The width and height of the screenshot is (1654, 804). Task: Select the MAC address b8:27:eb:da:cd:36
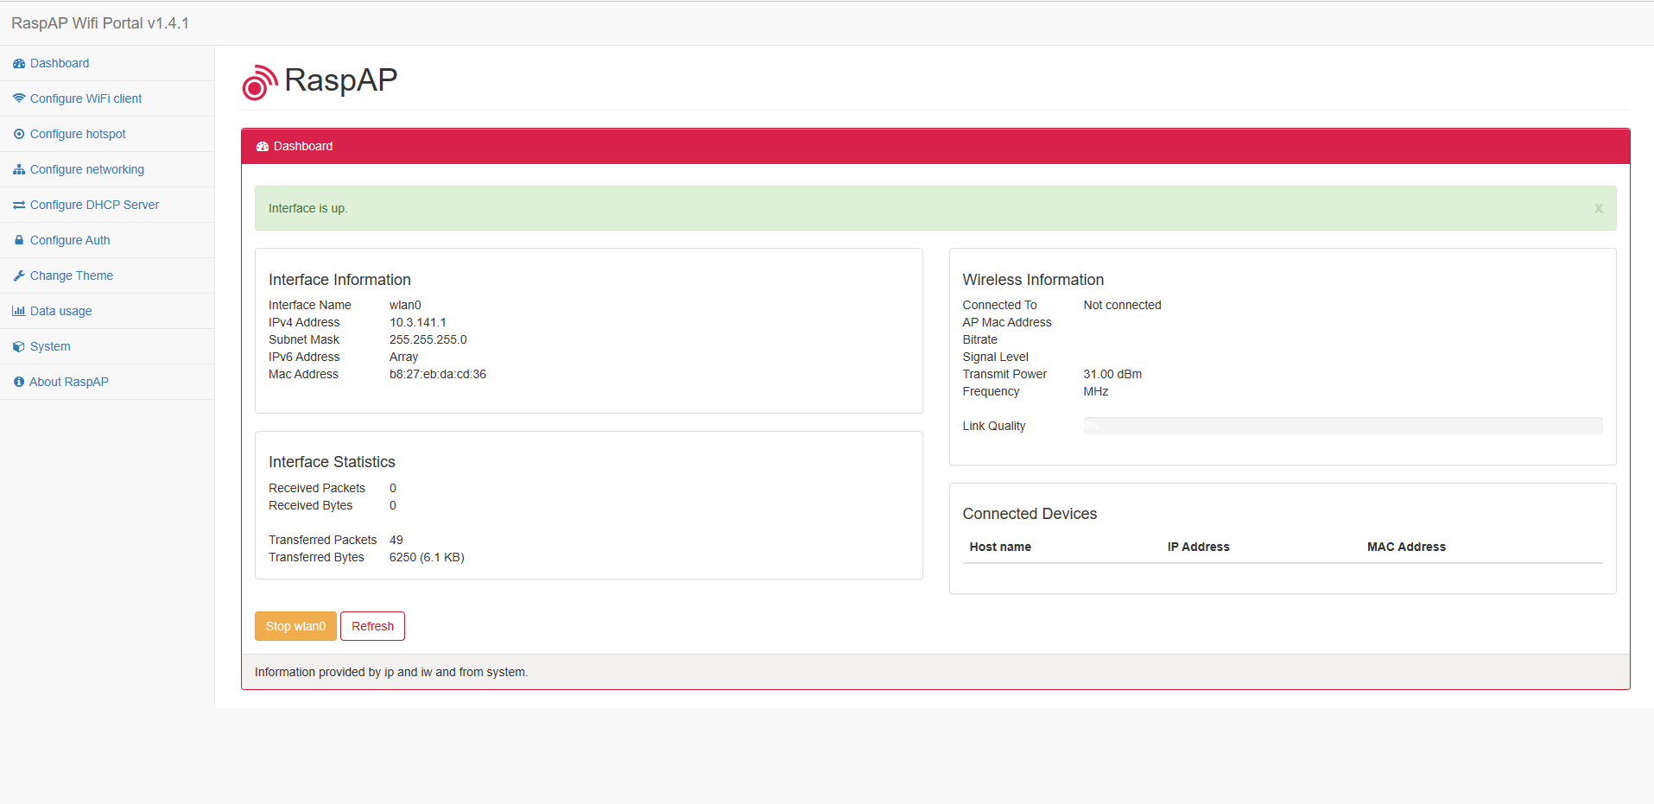[x=438, y=374]
